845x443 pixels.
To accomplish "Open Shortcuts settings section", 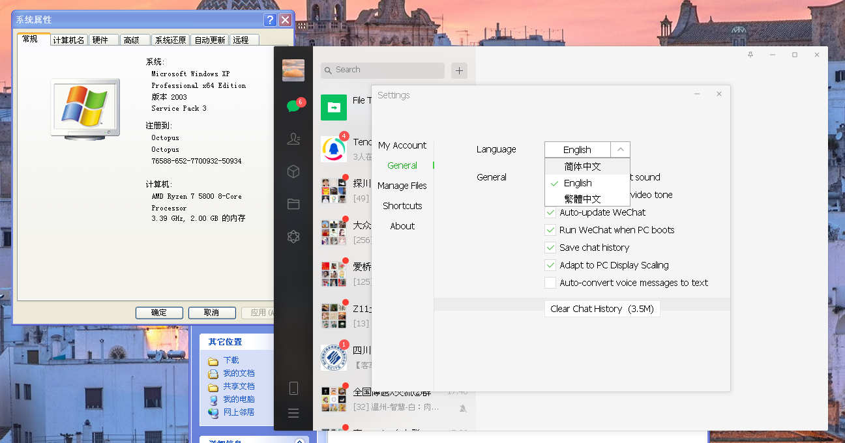I will pyautogui.click(x=402, y=206).
